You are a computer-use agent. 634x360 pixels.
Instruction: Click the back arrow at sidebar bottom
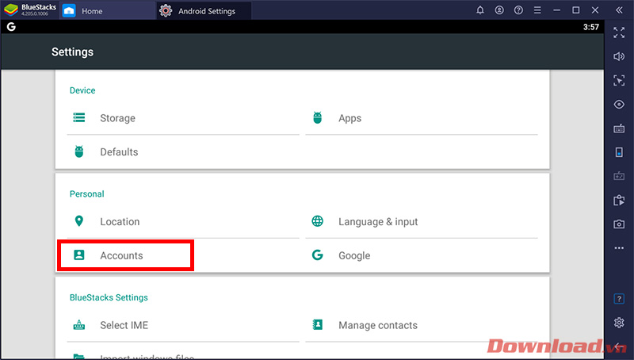click(619, 346)
